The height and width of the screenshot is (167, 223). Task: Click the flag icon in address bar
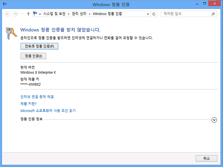(35, 14)
